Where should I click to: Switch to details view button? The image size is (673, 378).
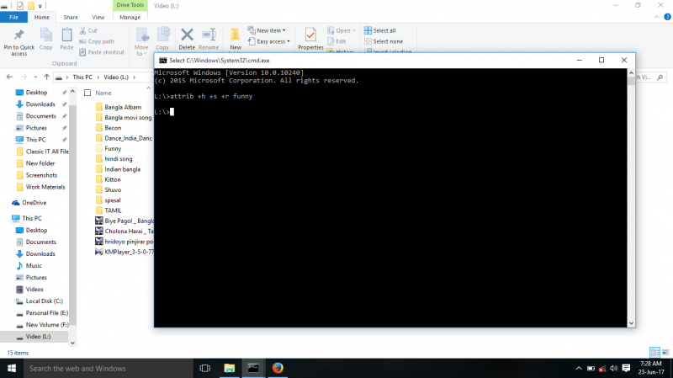pos(655,353)
